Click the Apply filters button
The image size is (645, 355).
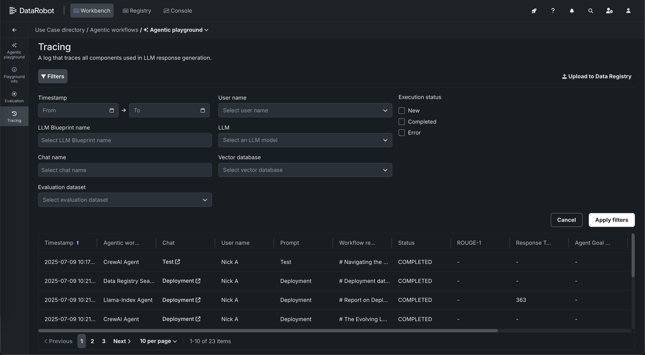[x=611, y=220]
